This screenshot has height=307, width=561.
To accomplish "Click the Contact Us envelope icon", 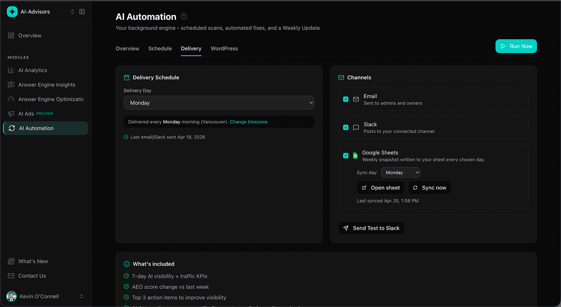I will tap(11, 276).
